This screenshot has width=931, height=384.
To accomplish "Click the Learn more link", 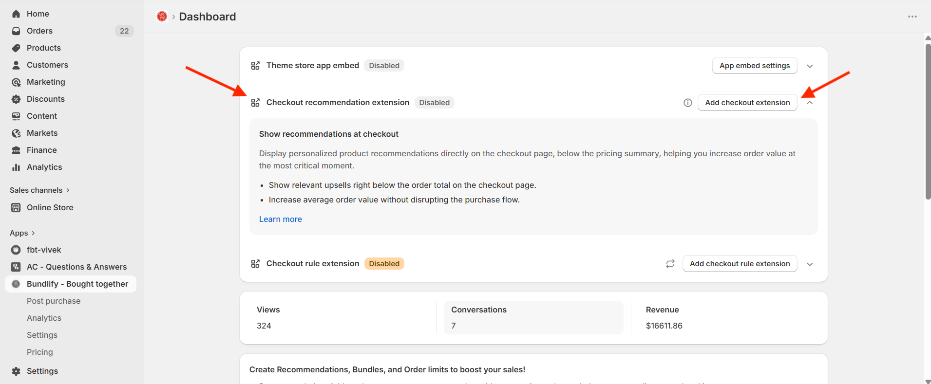I will tap(280, 219).
